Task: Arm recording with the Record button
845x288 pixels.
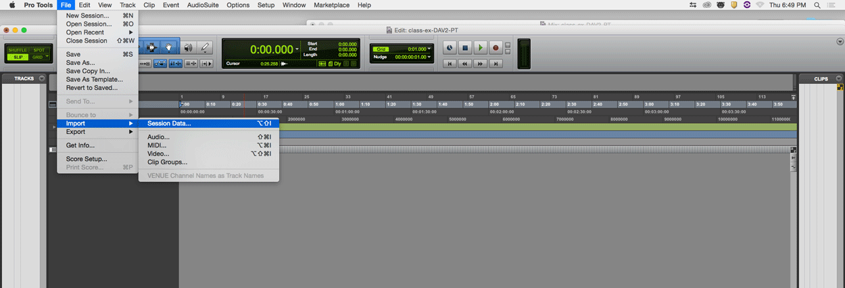Action: (496, 48)
